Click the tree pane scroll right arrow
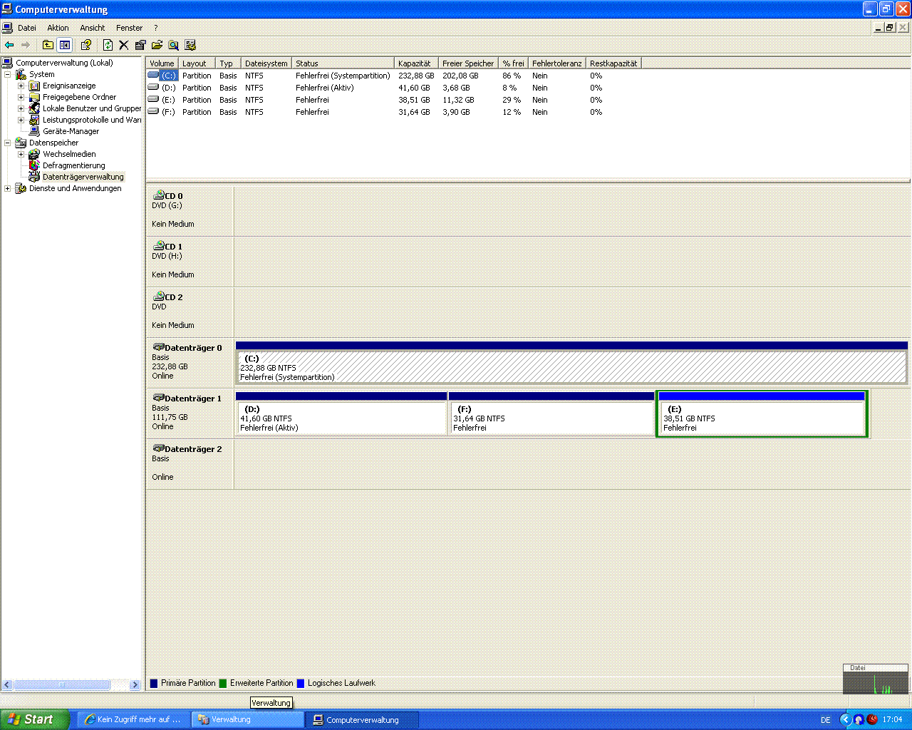Image resolution: width=912 pixels, height=730 pixels. pyautogui.click(x=135, y=684)
